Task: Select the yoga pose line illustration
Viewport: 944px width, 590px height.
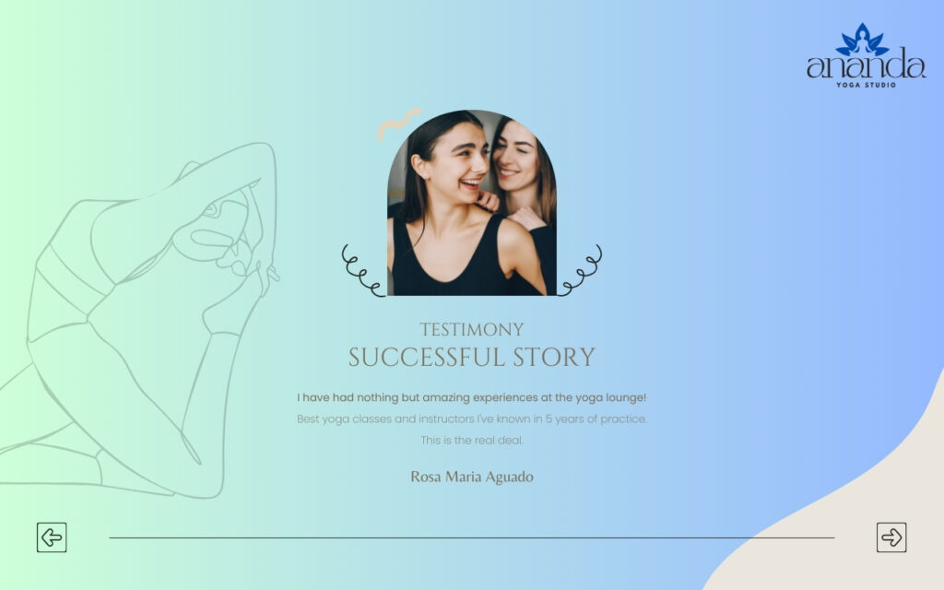Action: click(x=138, y=320)
